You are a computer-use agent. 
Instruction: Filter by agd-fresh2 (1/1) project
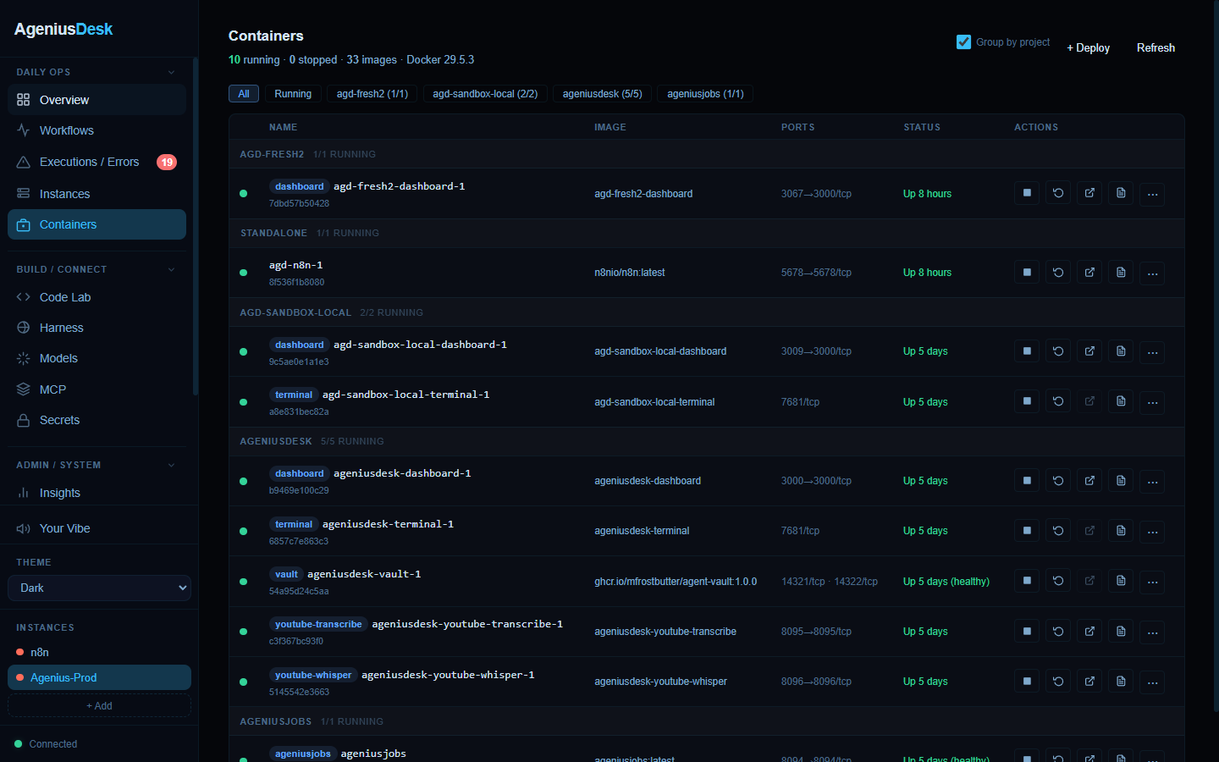pos(372,94)
